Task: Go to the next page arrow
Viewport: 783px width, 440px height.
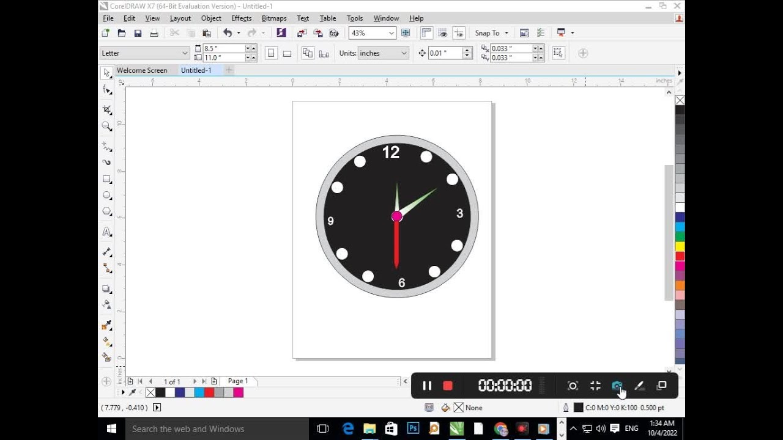Action: coord(195,381)
